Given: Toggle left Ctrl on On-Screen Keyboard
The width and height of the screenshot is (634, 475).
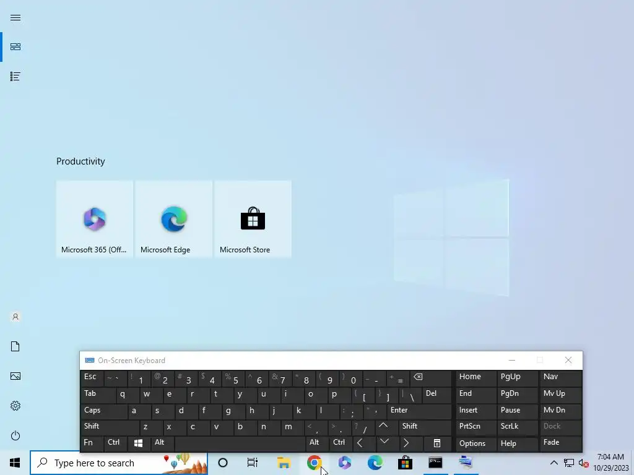Looking at the screenshot, I should pos(116,443).
